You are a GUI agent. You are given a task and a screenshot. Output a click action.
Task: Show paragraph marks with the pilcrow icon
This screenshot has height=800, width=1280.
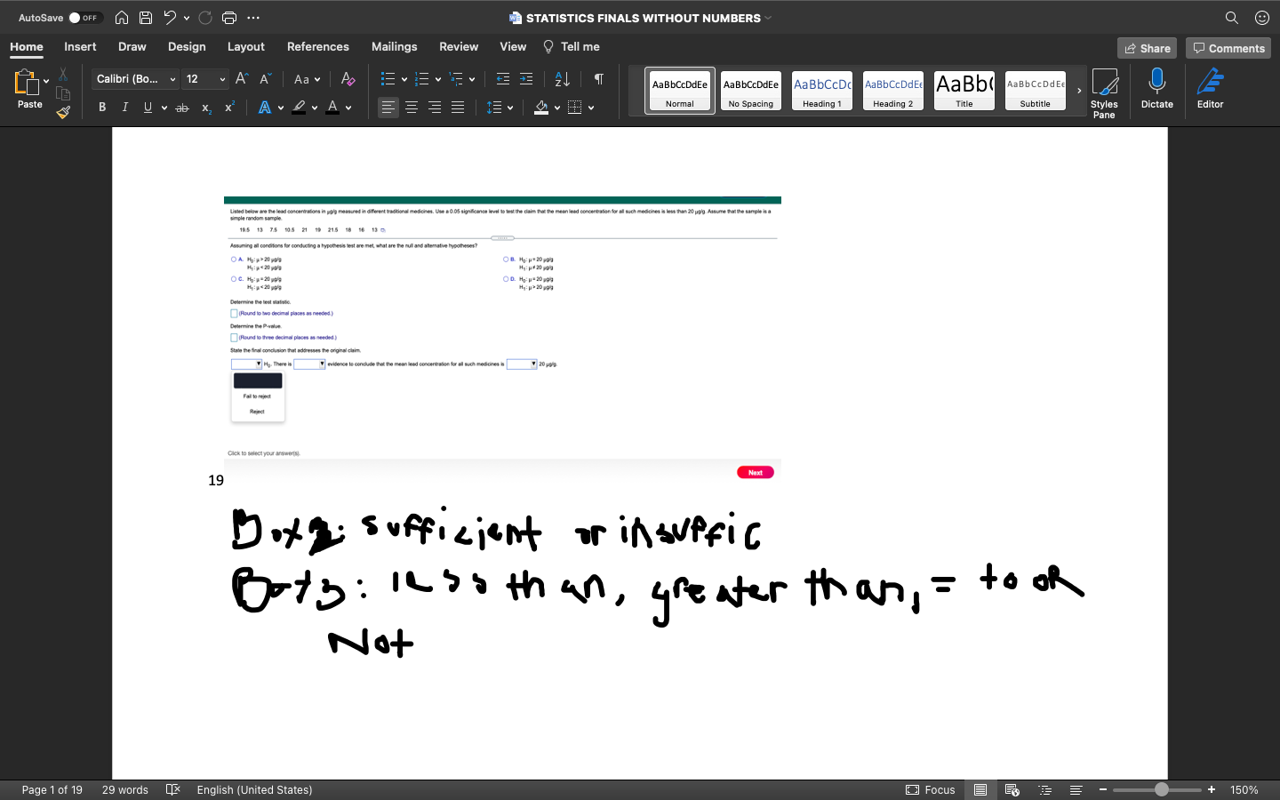coord(598,79)
